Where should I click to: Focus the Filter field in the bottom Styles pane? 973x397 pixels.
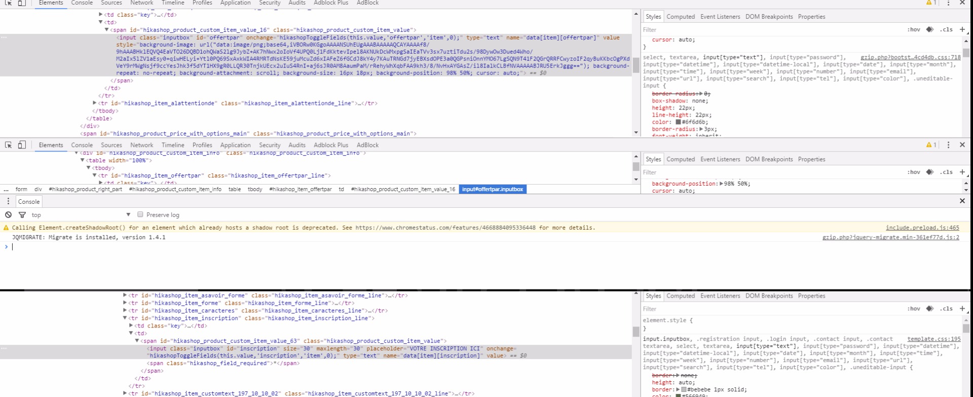(x=773, y=309)
